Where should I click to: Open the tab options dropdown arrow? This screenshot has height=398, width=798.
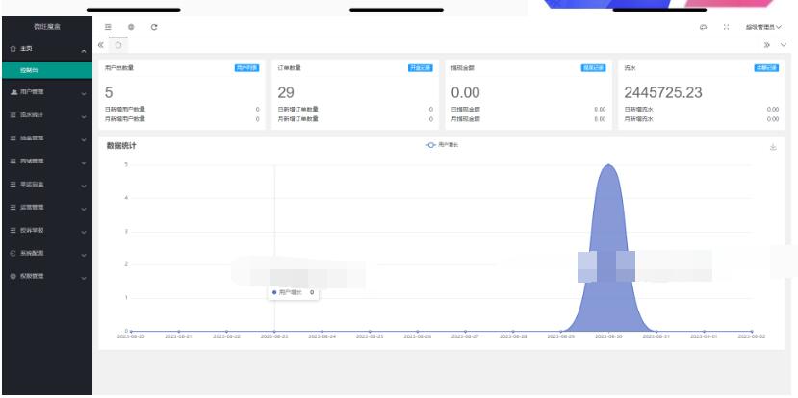(783, 45)
